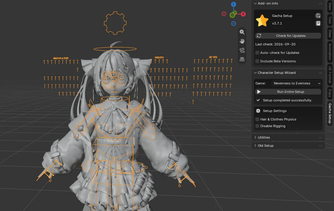Click the Game: label
Image resolution: width=334 pixels, height=211 pixels.
click(260, 83)
